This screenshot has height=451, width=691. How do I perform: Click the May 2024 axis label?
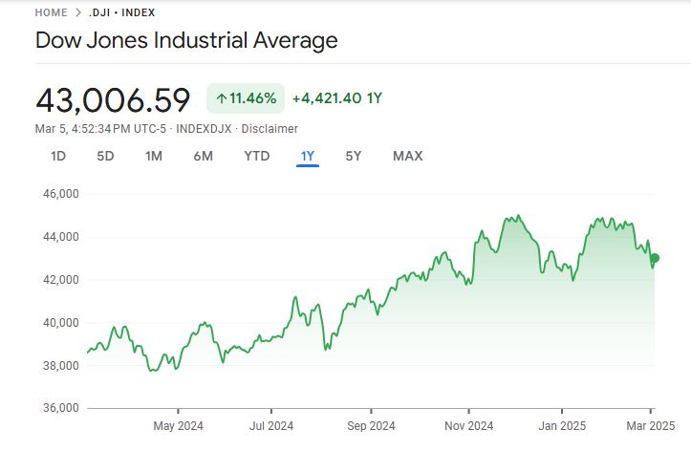(x=178, y=426)
